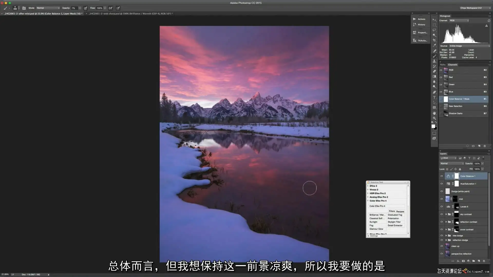The image size is (493, 277).
Task: Switch to the Recipes tab in Selective Tool
Action: point(400,211)
